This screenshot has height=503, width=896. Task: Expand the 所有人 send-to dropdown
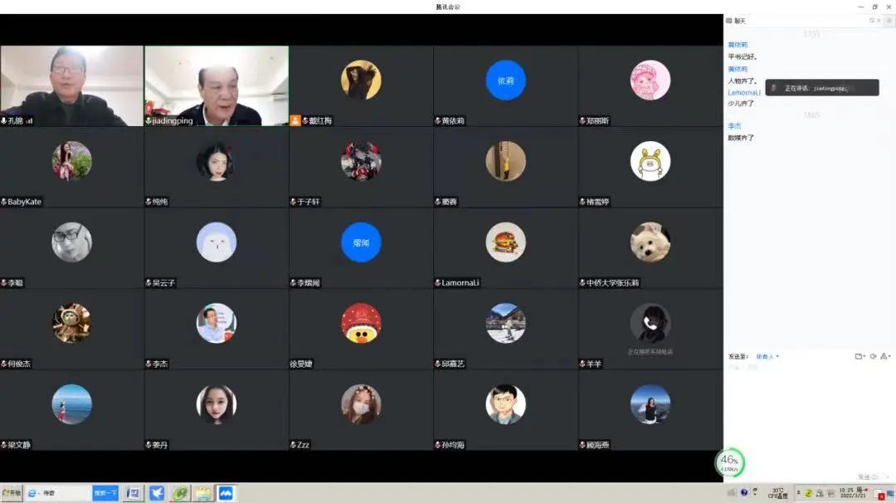(767, 357)
